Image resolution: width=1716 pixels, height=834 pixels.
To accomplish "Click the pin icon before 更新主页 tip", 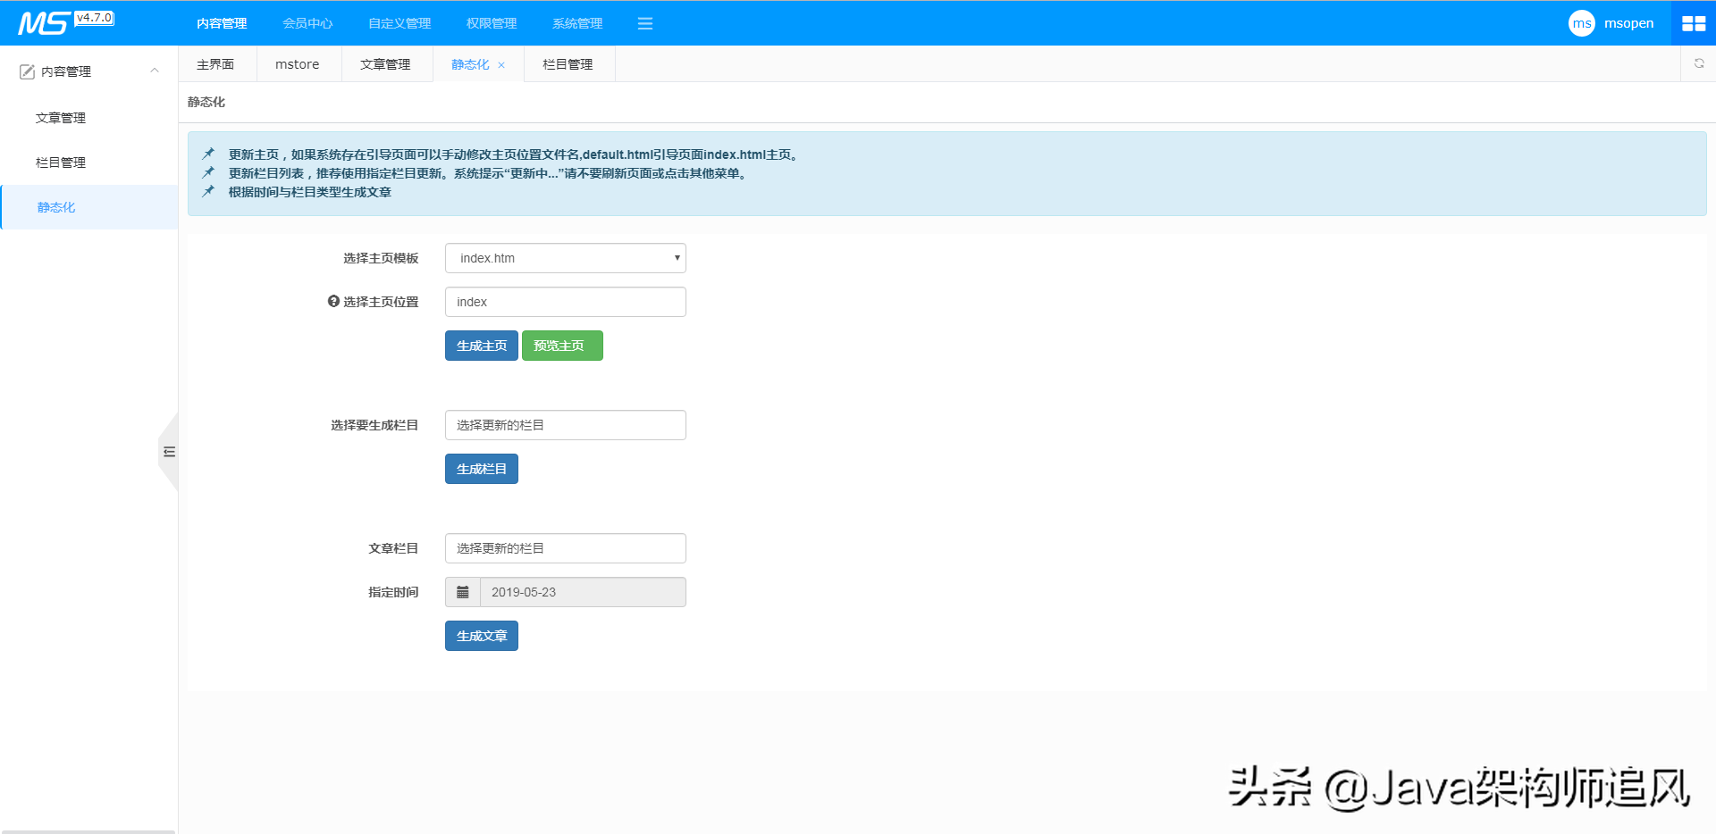I will click(206, 153).
